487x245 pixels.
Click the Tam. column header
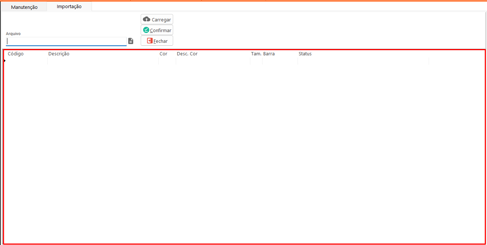256,54
